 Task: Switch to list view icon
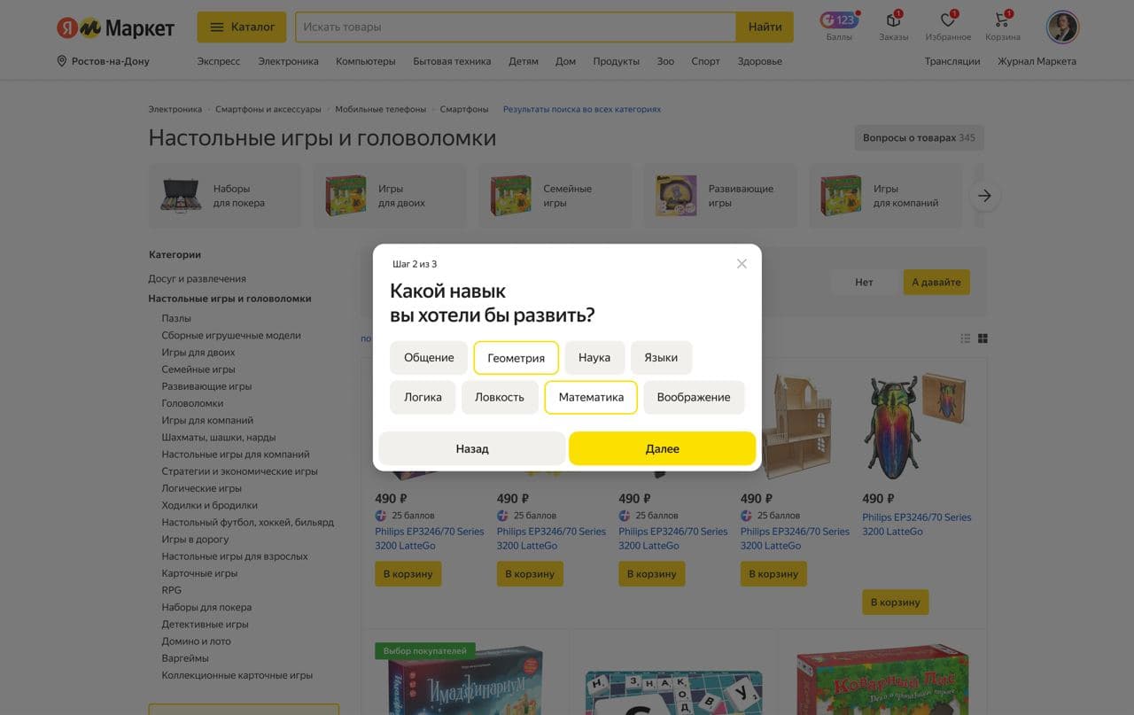click(966, 338)
